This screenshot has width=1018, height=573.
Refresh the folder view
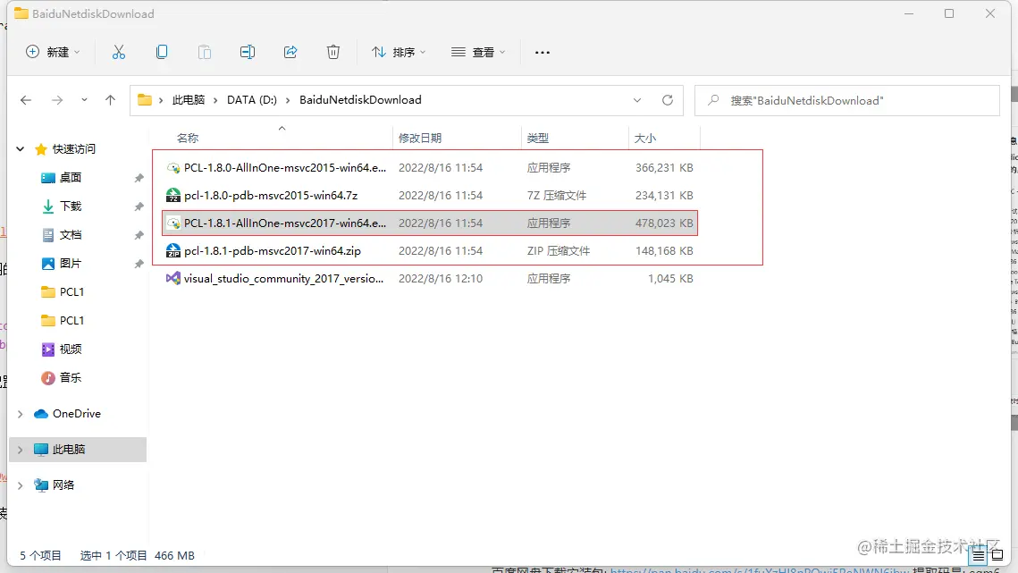coord(668,100)
